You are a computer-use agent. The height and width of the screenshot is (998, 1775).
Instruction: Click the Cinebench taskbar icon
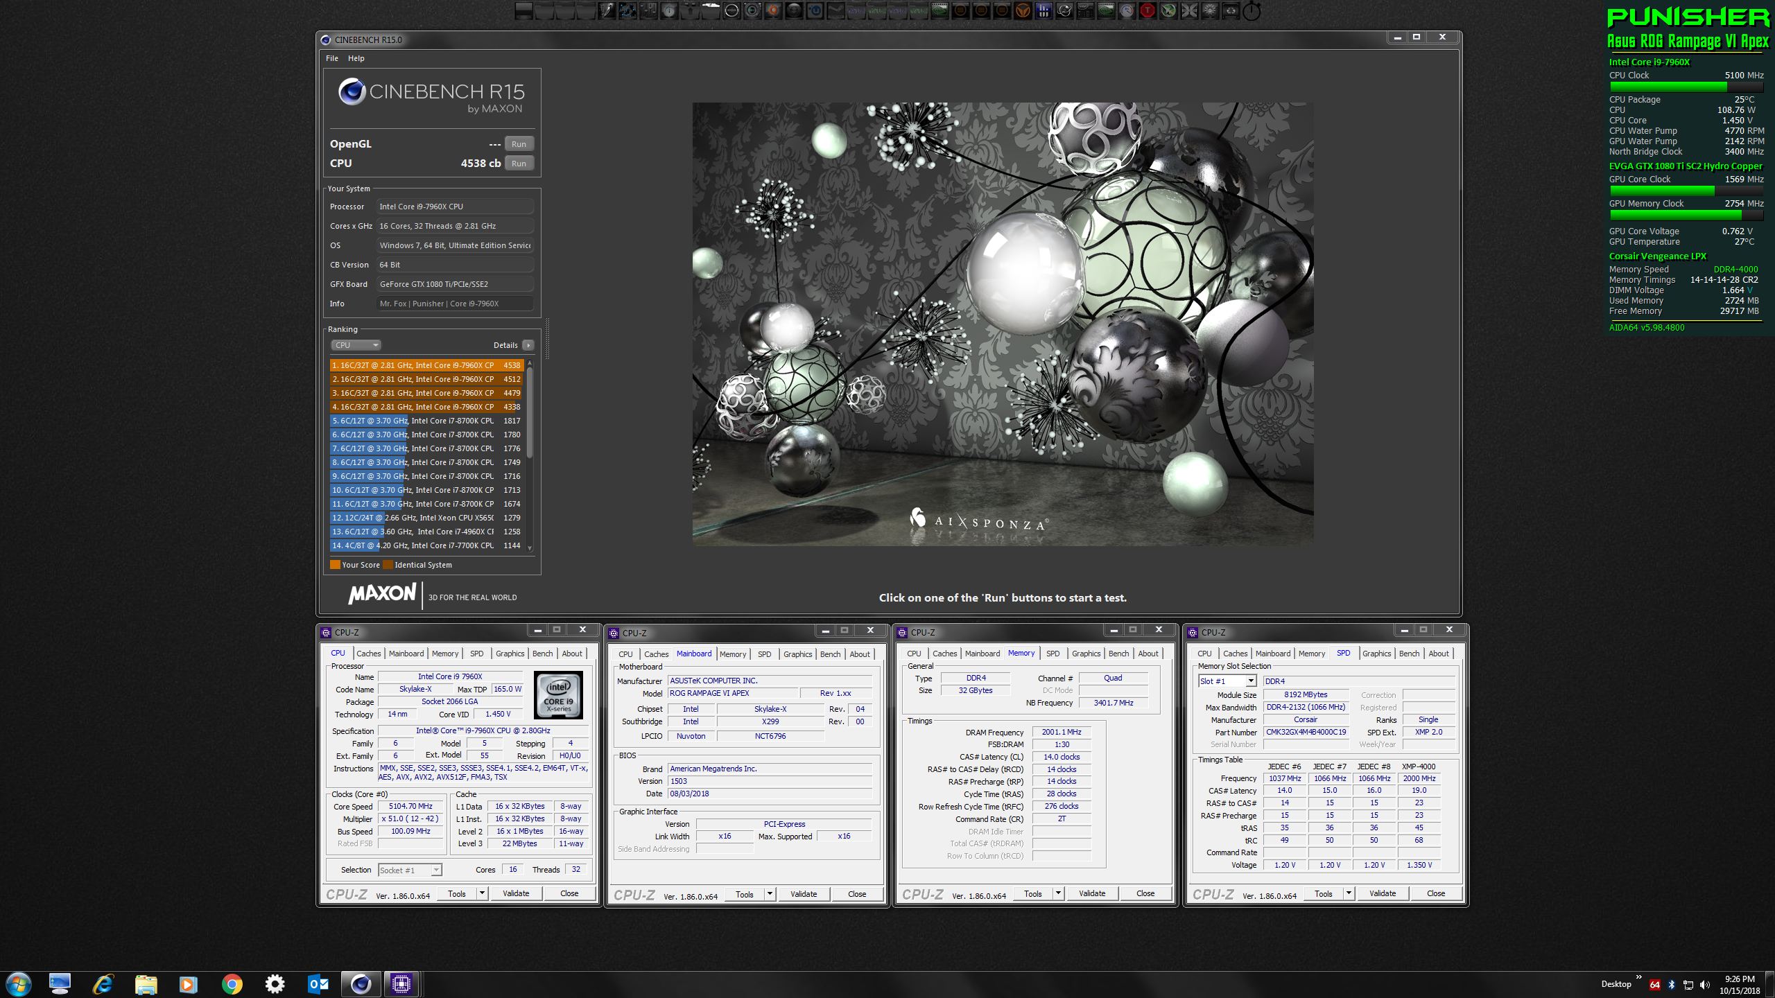[361, 984]
